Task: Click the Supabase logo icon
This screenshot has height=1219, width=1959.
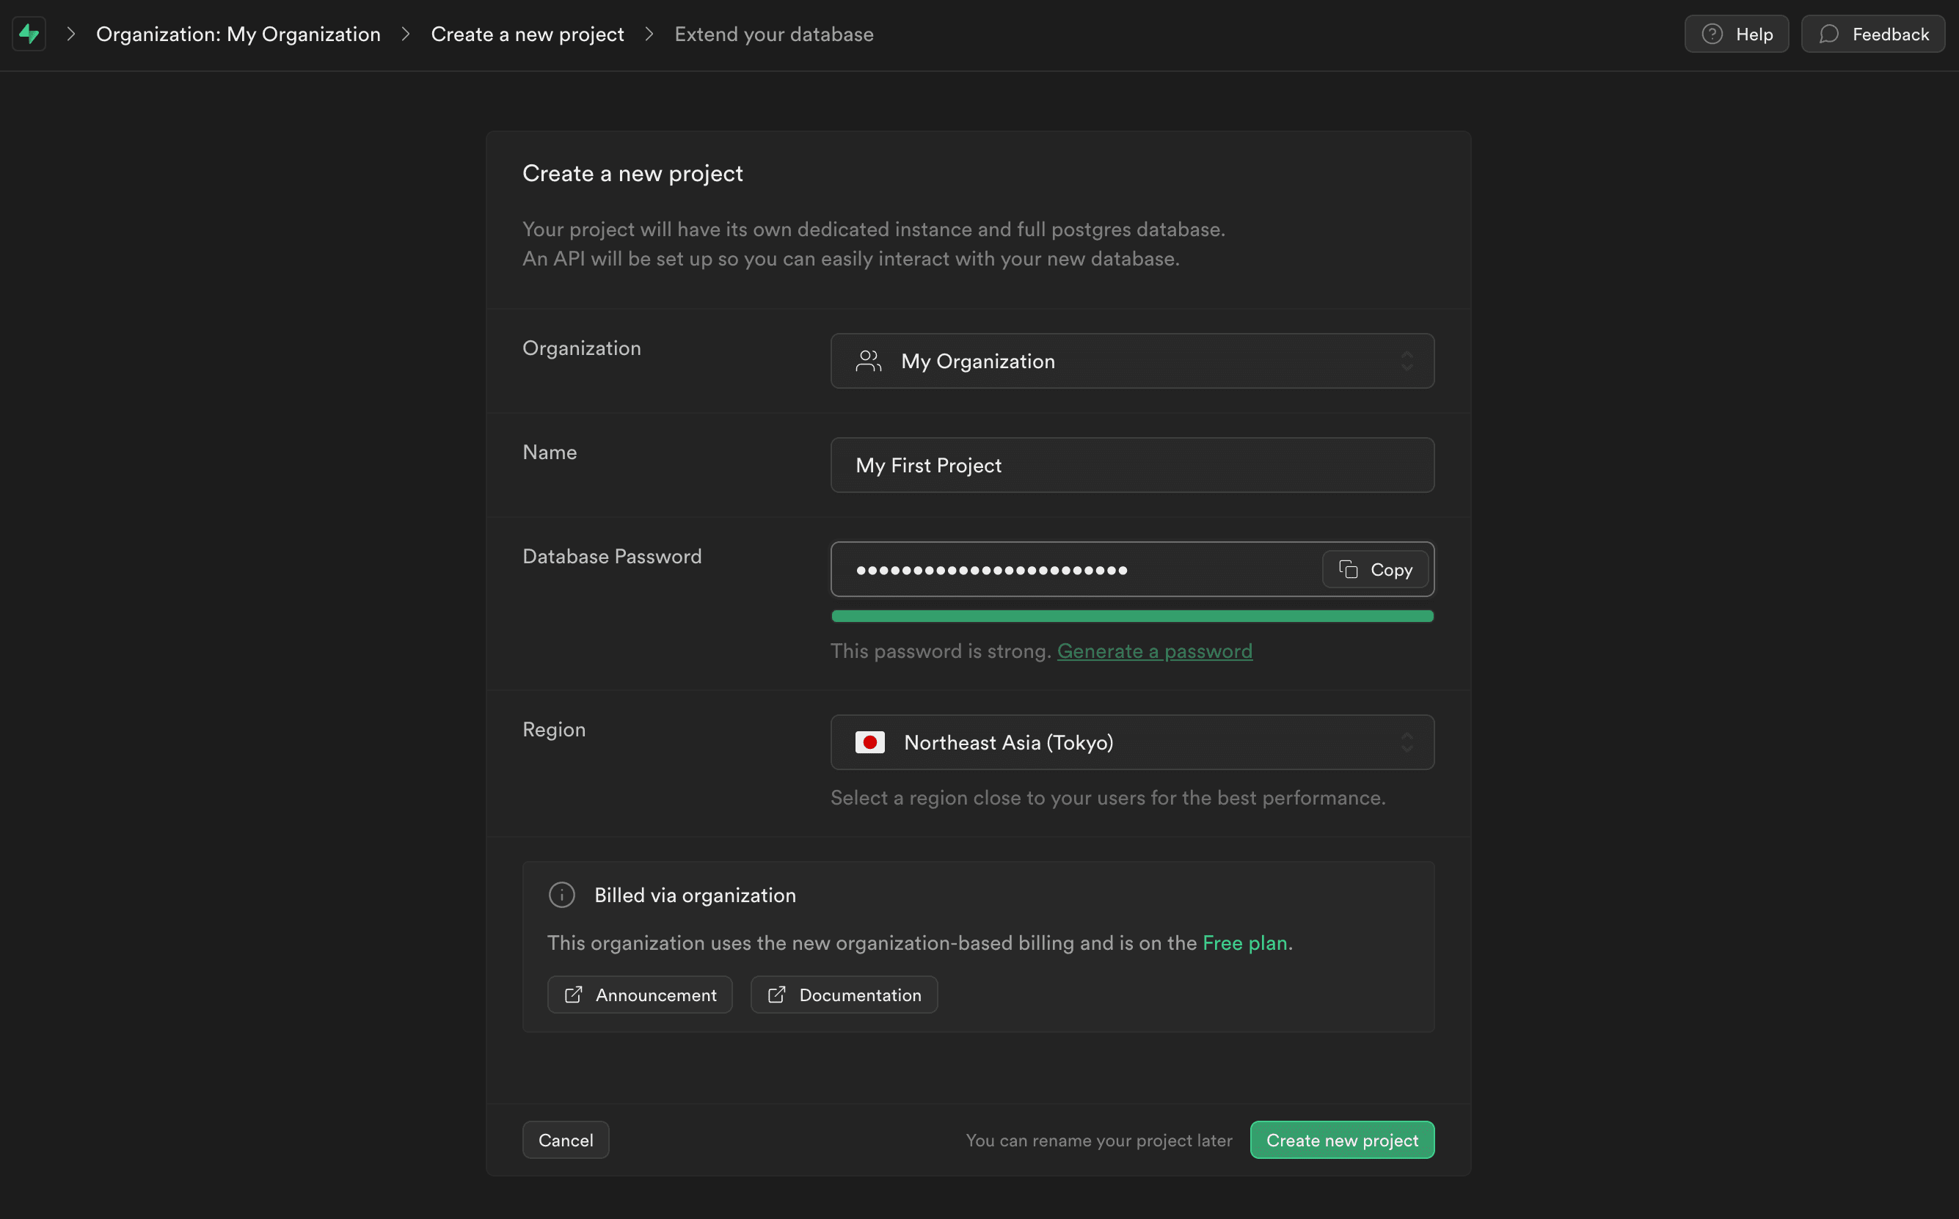Action: 29,34
